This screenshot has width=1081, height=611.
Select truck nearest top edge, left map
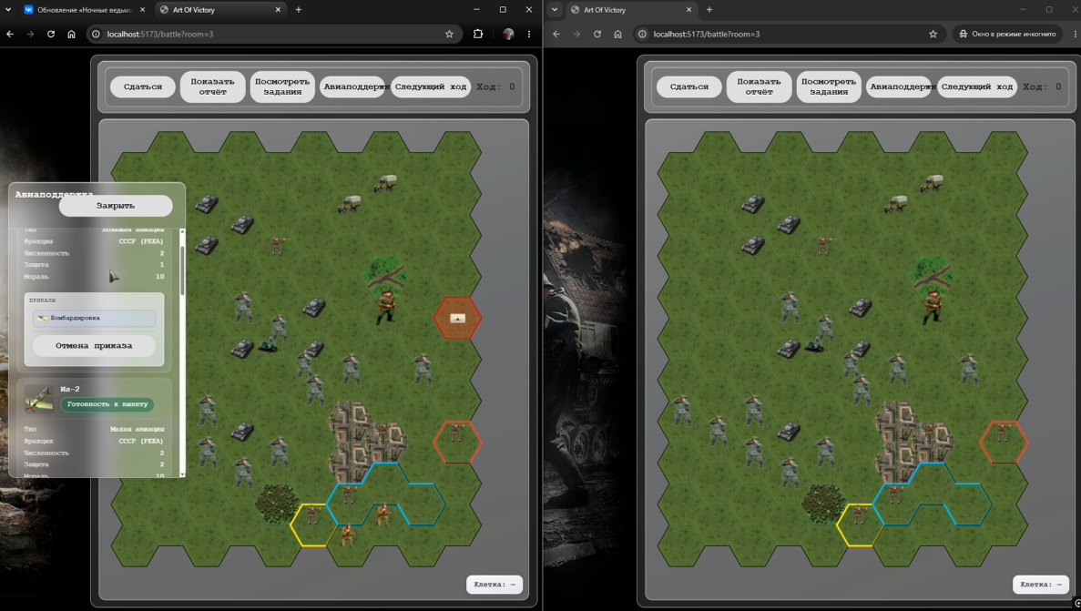click(x=386, y=183)
